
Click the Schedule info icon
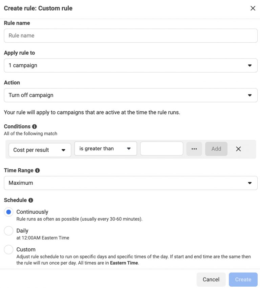tap(31, 200)
